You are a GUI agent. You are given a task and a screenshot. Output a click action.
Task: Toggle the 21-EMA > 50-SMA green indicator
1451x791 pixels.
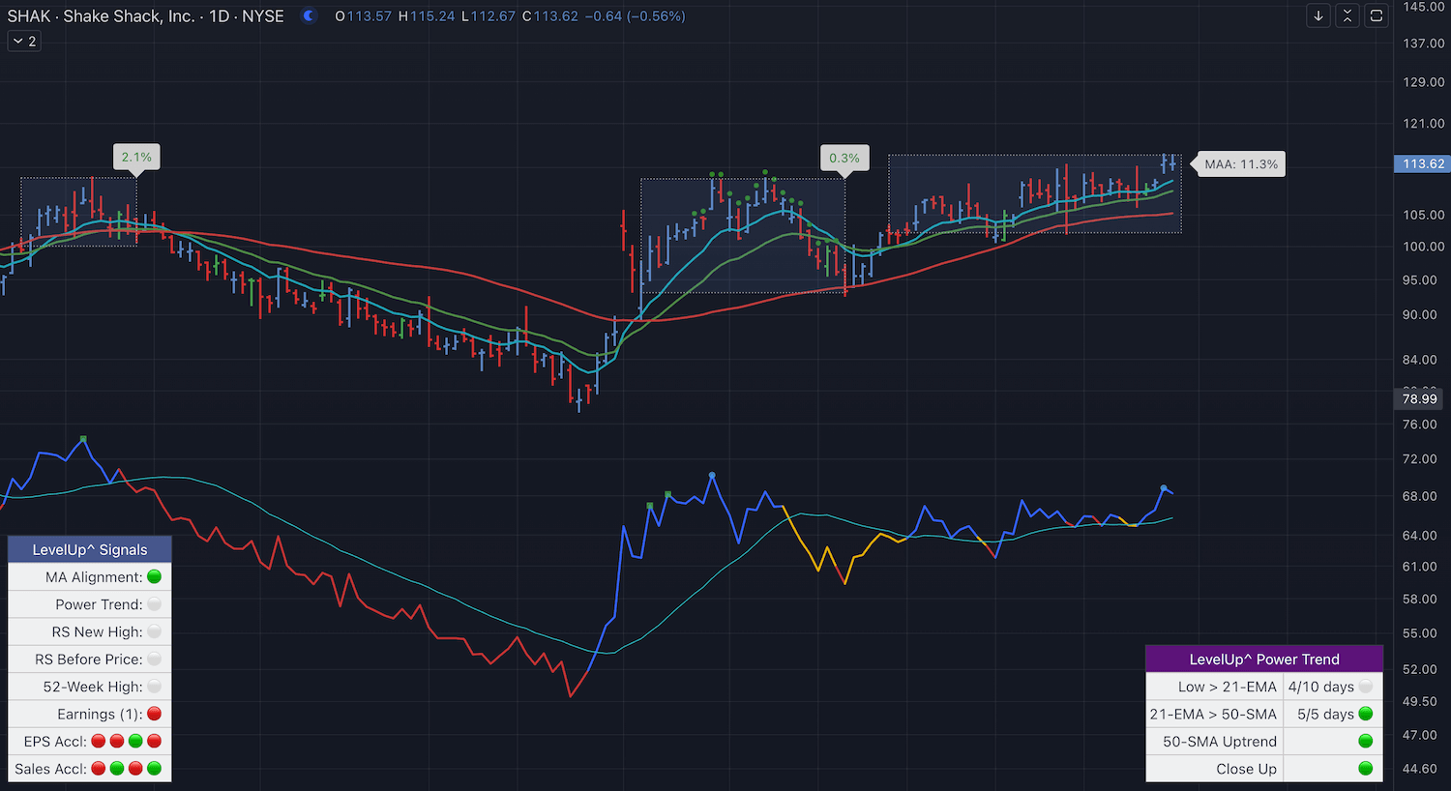(x=1365, y=714)
